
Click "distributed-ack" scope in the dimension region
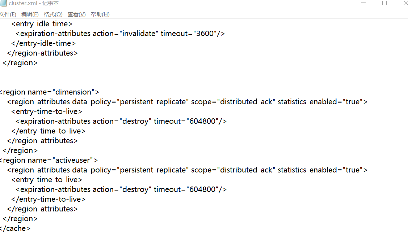tap(246, 102)
